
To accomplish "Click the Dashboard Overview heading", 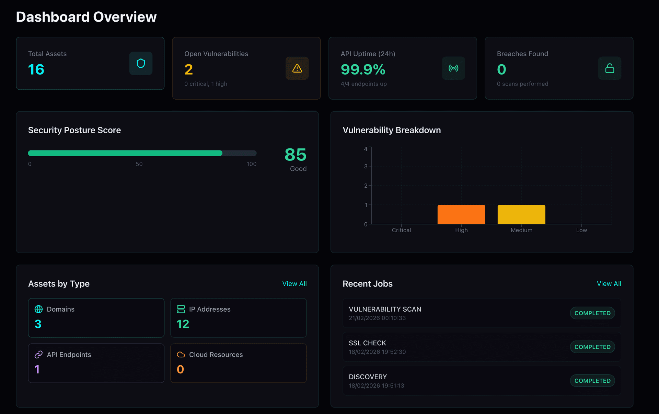I will [x=86, y=16].
